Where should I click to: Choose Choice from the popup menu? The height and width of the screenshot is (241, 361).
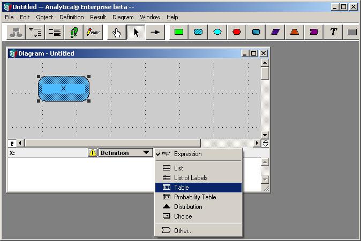click(x=199, y=216)
